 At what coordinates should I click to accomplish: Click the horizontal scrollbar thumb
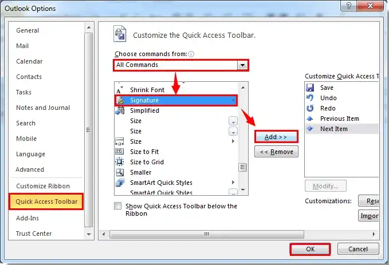pos(207,234)
